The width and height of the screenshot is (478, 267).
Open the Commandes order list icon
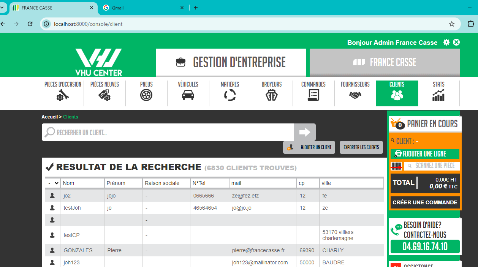[x=313, y=95]
